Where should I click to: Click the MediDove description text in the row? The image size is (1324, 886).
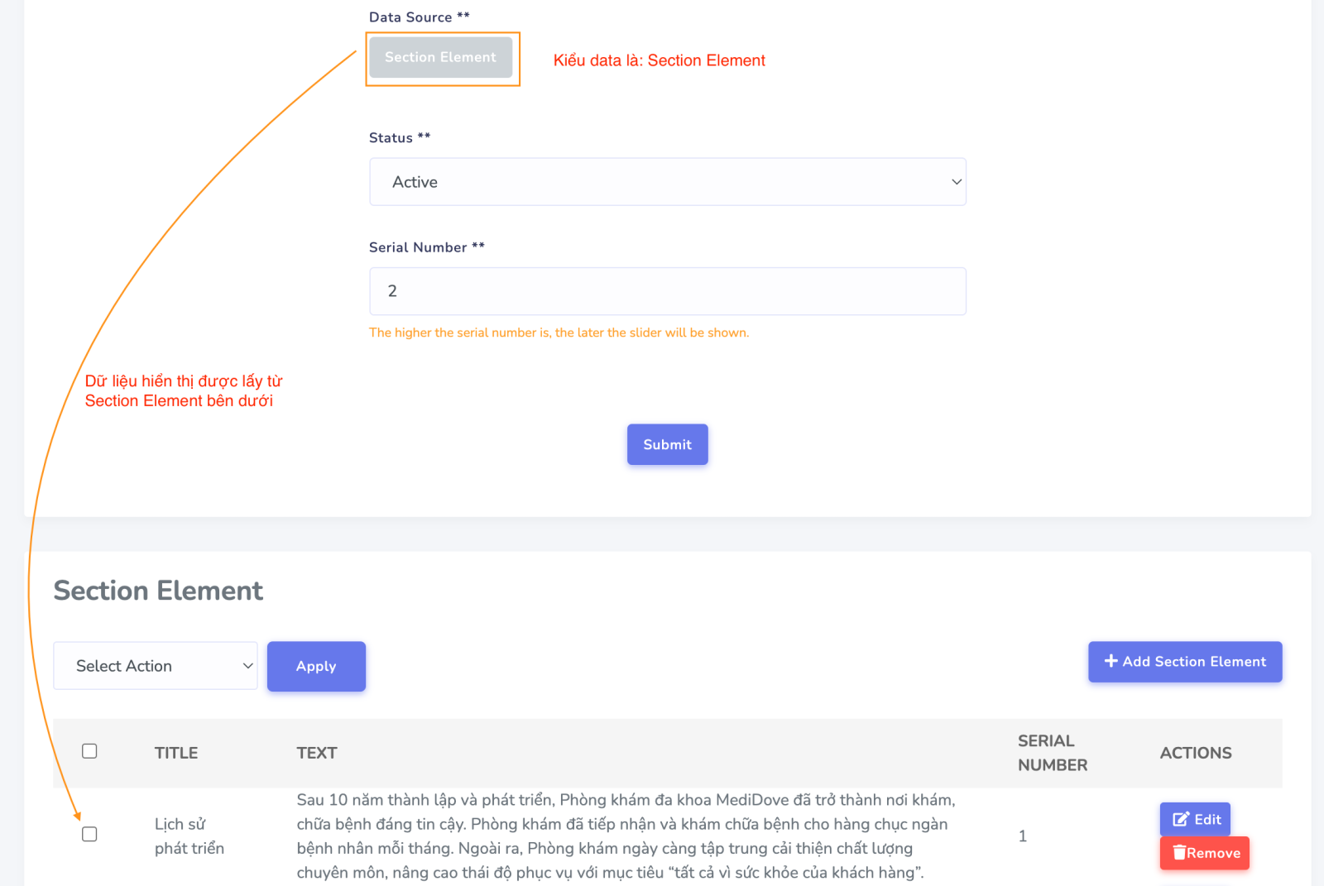click(x=625, y=836)
